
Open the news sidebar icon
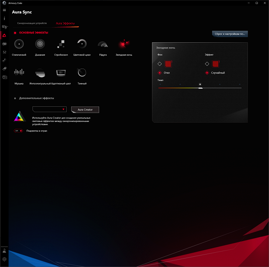click(x=4, y=77)
